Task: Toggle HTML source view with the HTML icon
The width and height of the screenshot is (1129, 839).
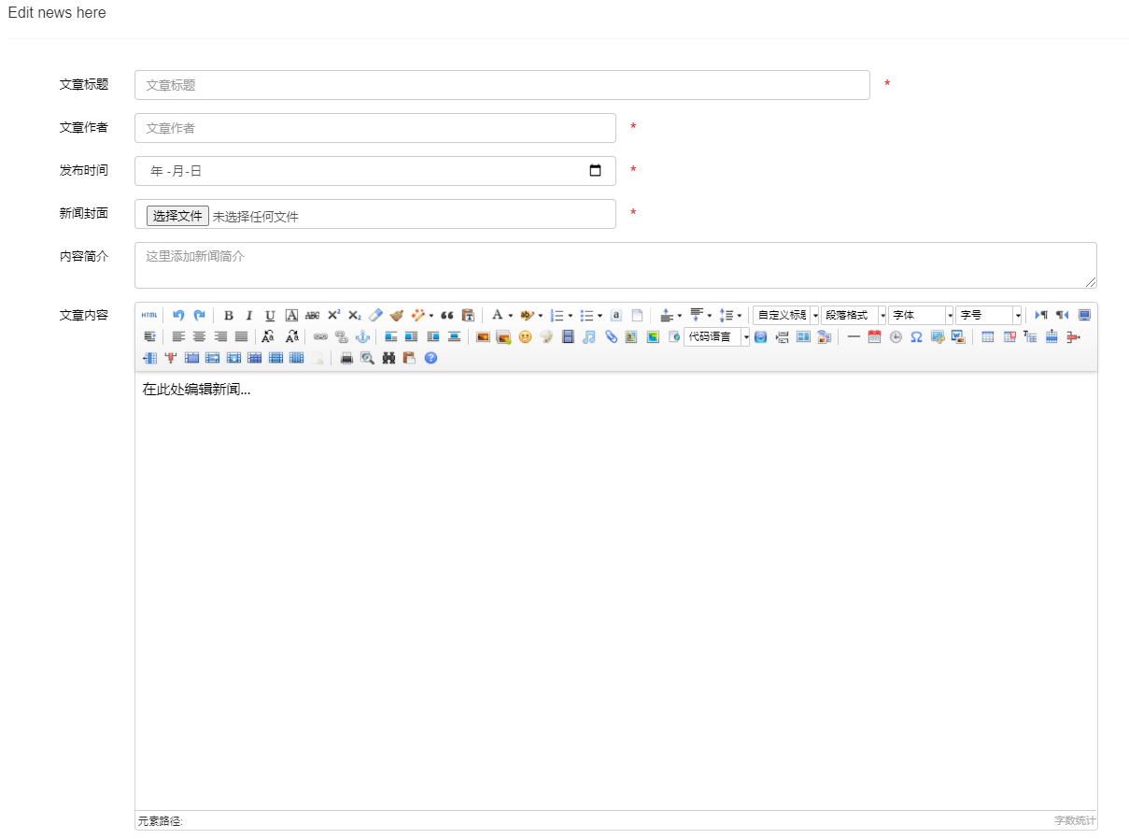Action: tap(148, 315)
